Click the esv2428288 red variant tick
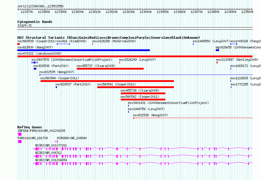 93,44
